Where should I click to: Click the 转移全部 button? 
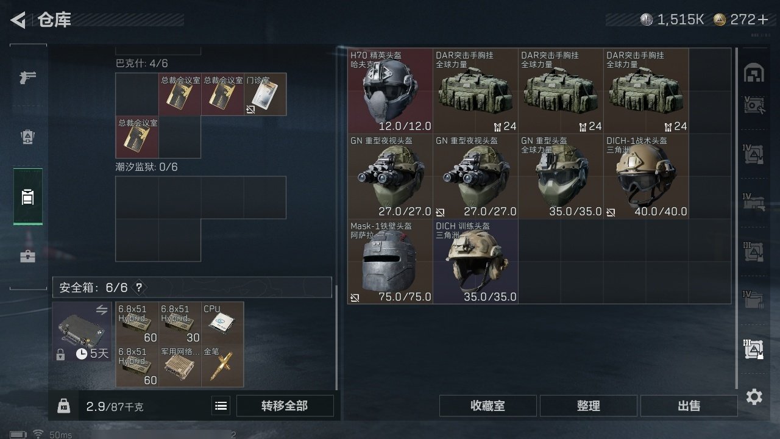[285, 406]
